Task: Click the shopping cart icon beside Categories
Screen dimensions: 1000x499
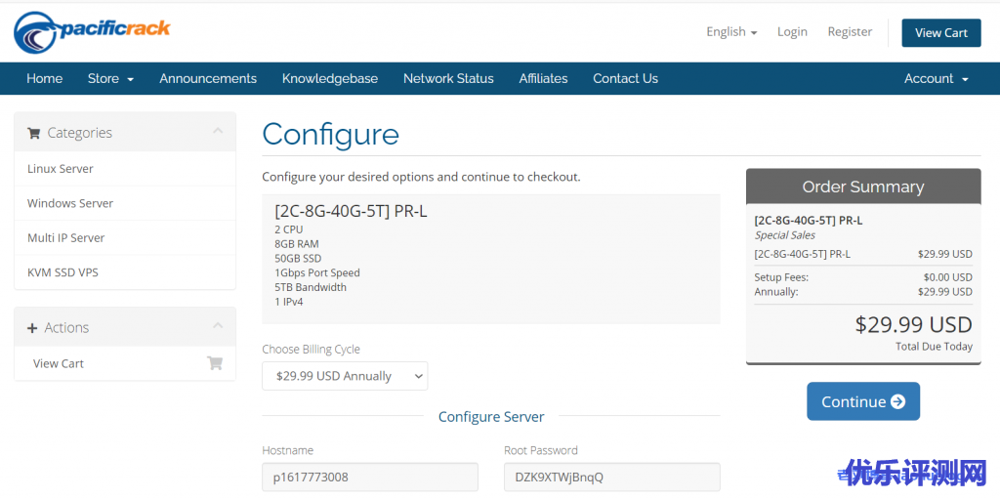Action: tap(34, 133)
